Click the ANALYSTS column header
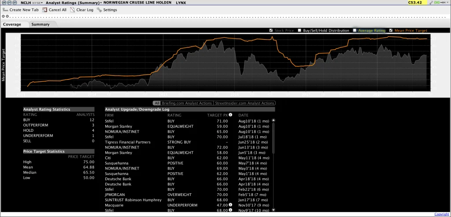This screenshot has height=217, width=451. click(x=85, y=115)
